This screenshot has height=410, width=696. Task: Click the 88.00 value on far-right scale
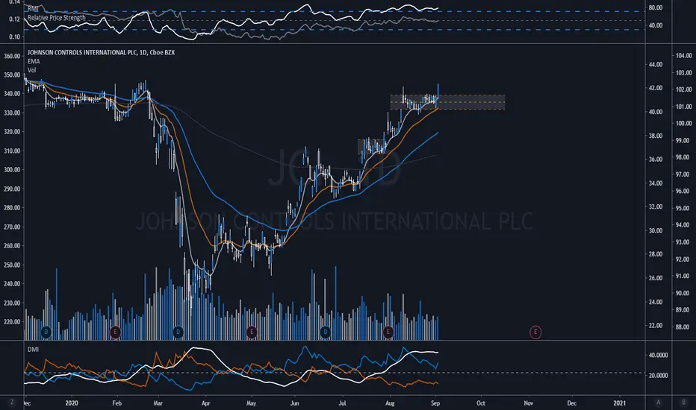point(684,327)
